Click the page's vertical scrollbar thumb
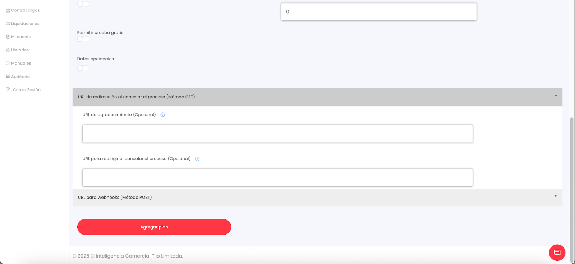Image resolution: width=575 pixels, height=264 pixels. click(x=572, y=180)
